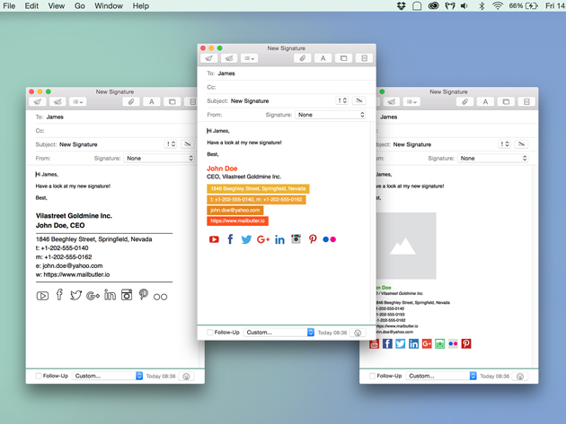Expand the Custom... dropdown in the center window
This screenshot has height=424, width=566.
pos(279,333)
